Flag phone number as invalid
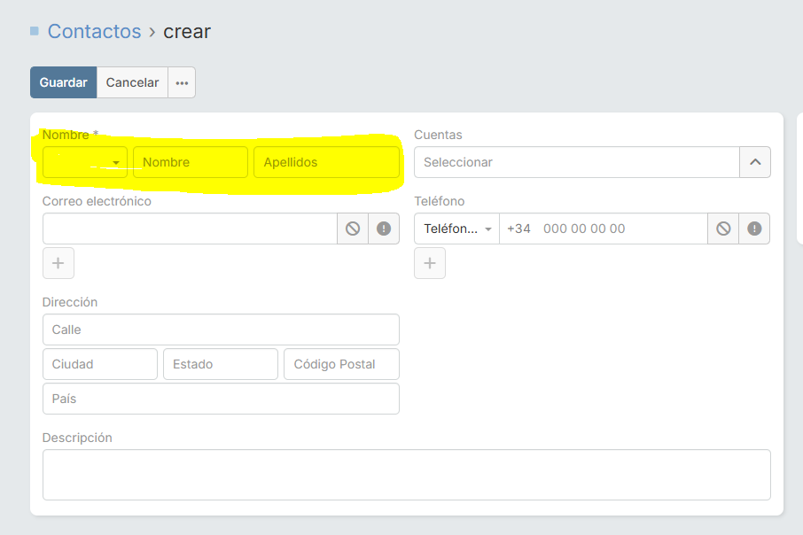803x535 pixels. click(754, 229)
